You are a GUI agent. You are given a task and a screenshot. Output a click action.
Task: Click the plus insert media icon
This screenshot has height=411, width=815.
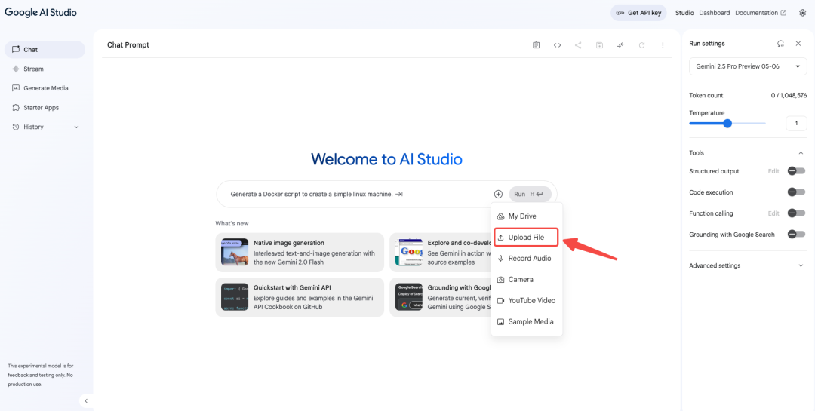point(498,194)
